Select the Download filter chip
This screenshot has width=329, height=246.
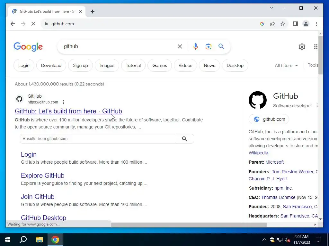pyautogui.click(x=51, y=65)
